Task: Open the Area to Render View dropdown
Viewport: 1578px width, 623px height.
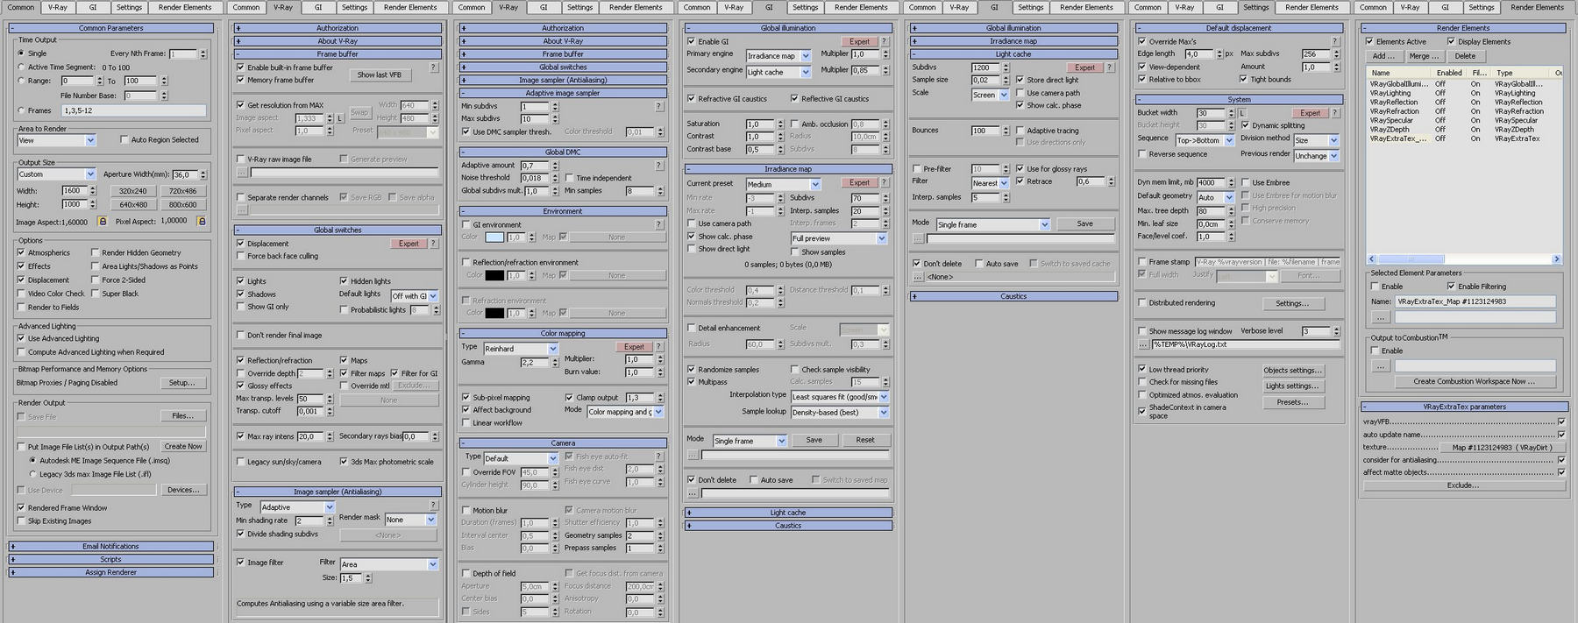Action: point(56,140)
